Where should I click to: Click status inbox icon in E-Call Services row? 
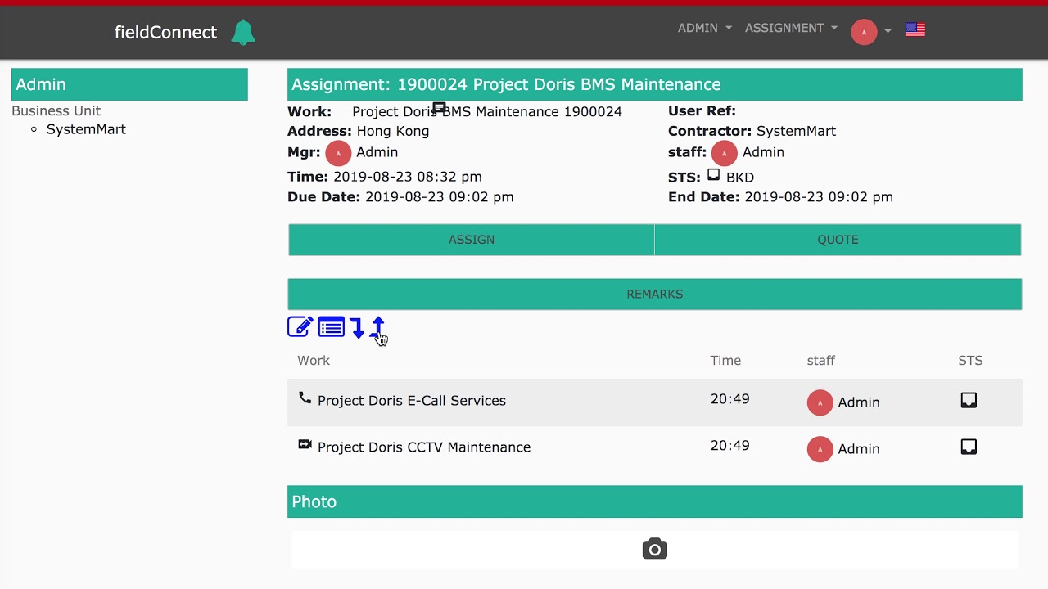(969, 400)
